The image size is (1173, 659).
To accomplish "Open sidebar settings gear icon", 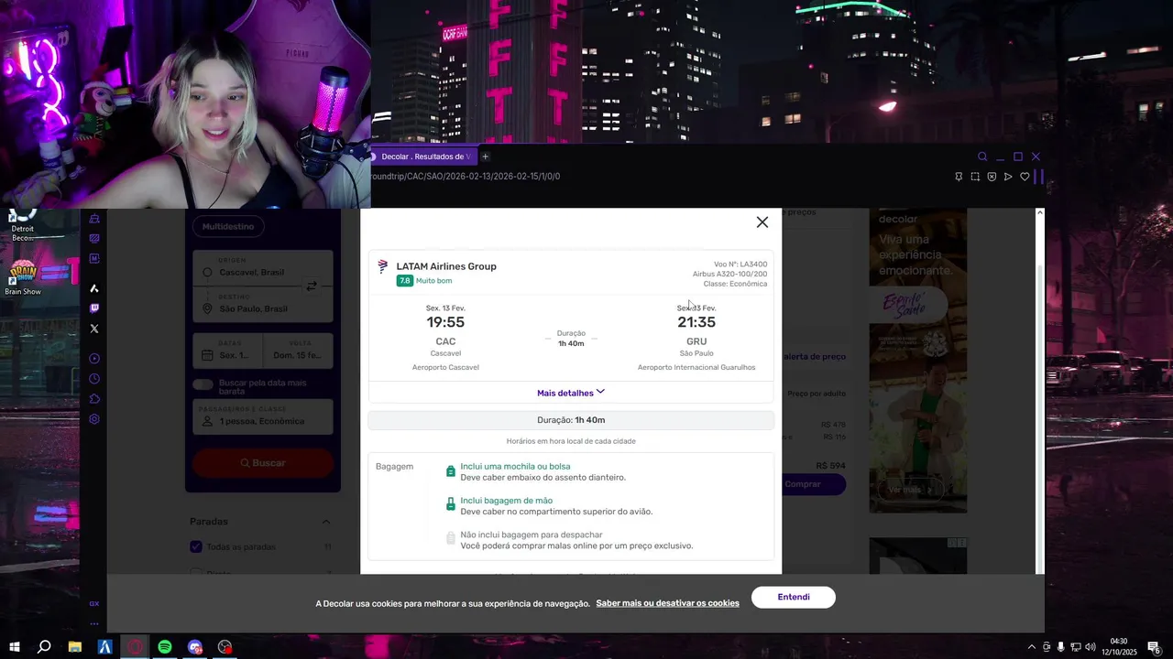I will (x=94, y=419).
